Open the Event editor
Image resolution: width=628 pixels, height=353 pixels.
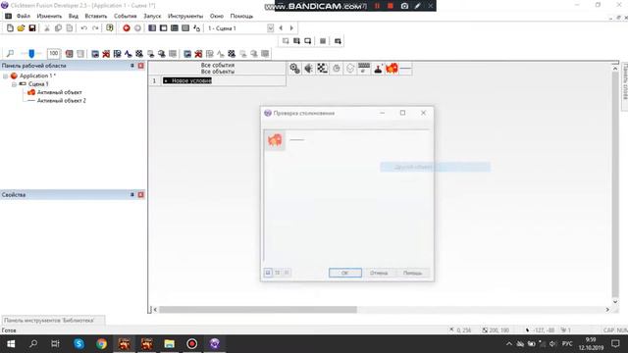click(x=175, y=28)
